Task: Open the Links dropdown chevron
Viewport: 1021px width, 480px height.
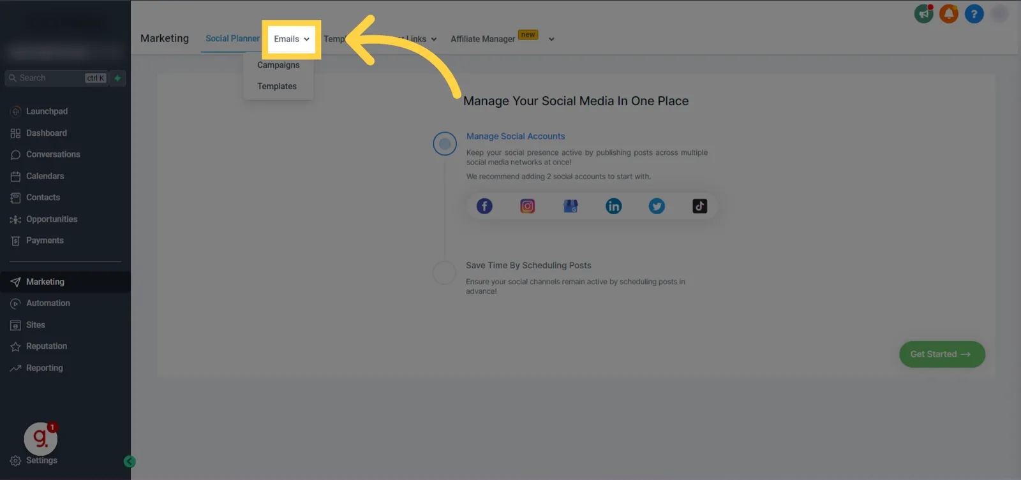Action: [434, 39]
